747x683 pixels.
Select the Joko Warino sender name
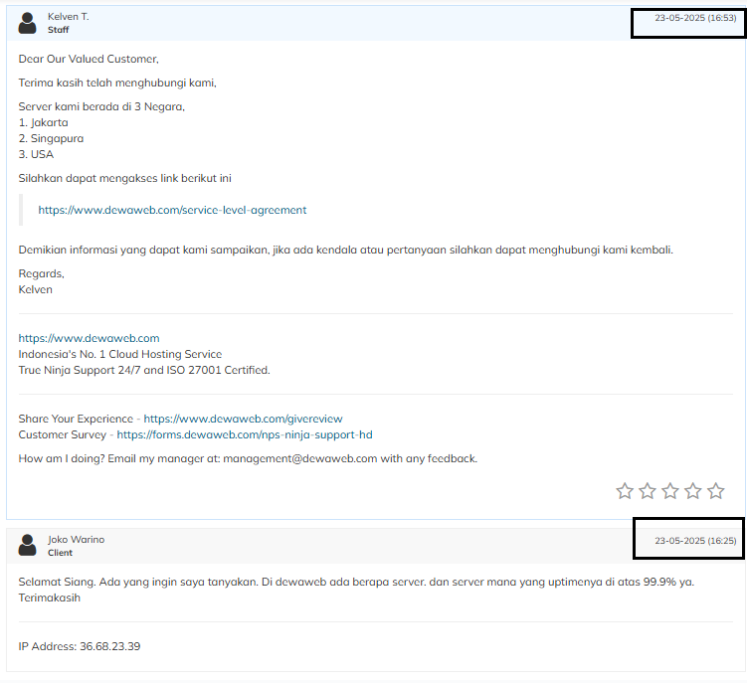point(76,540)
